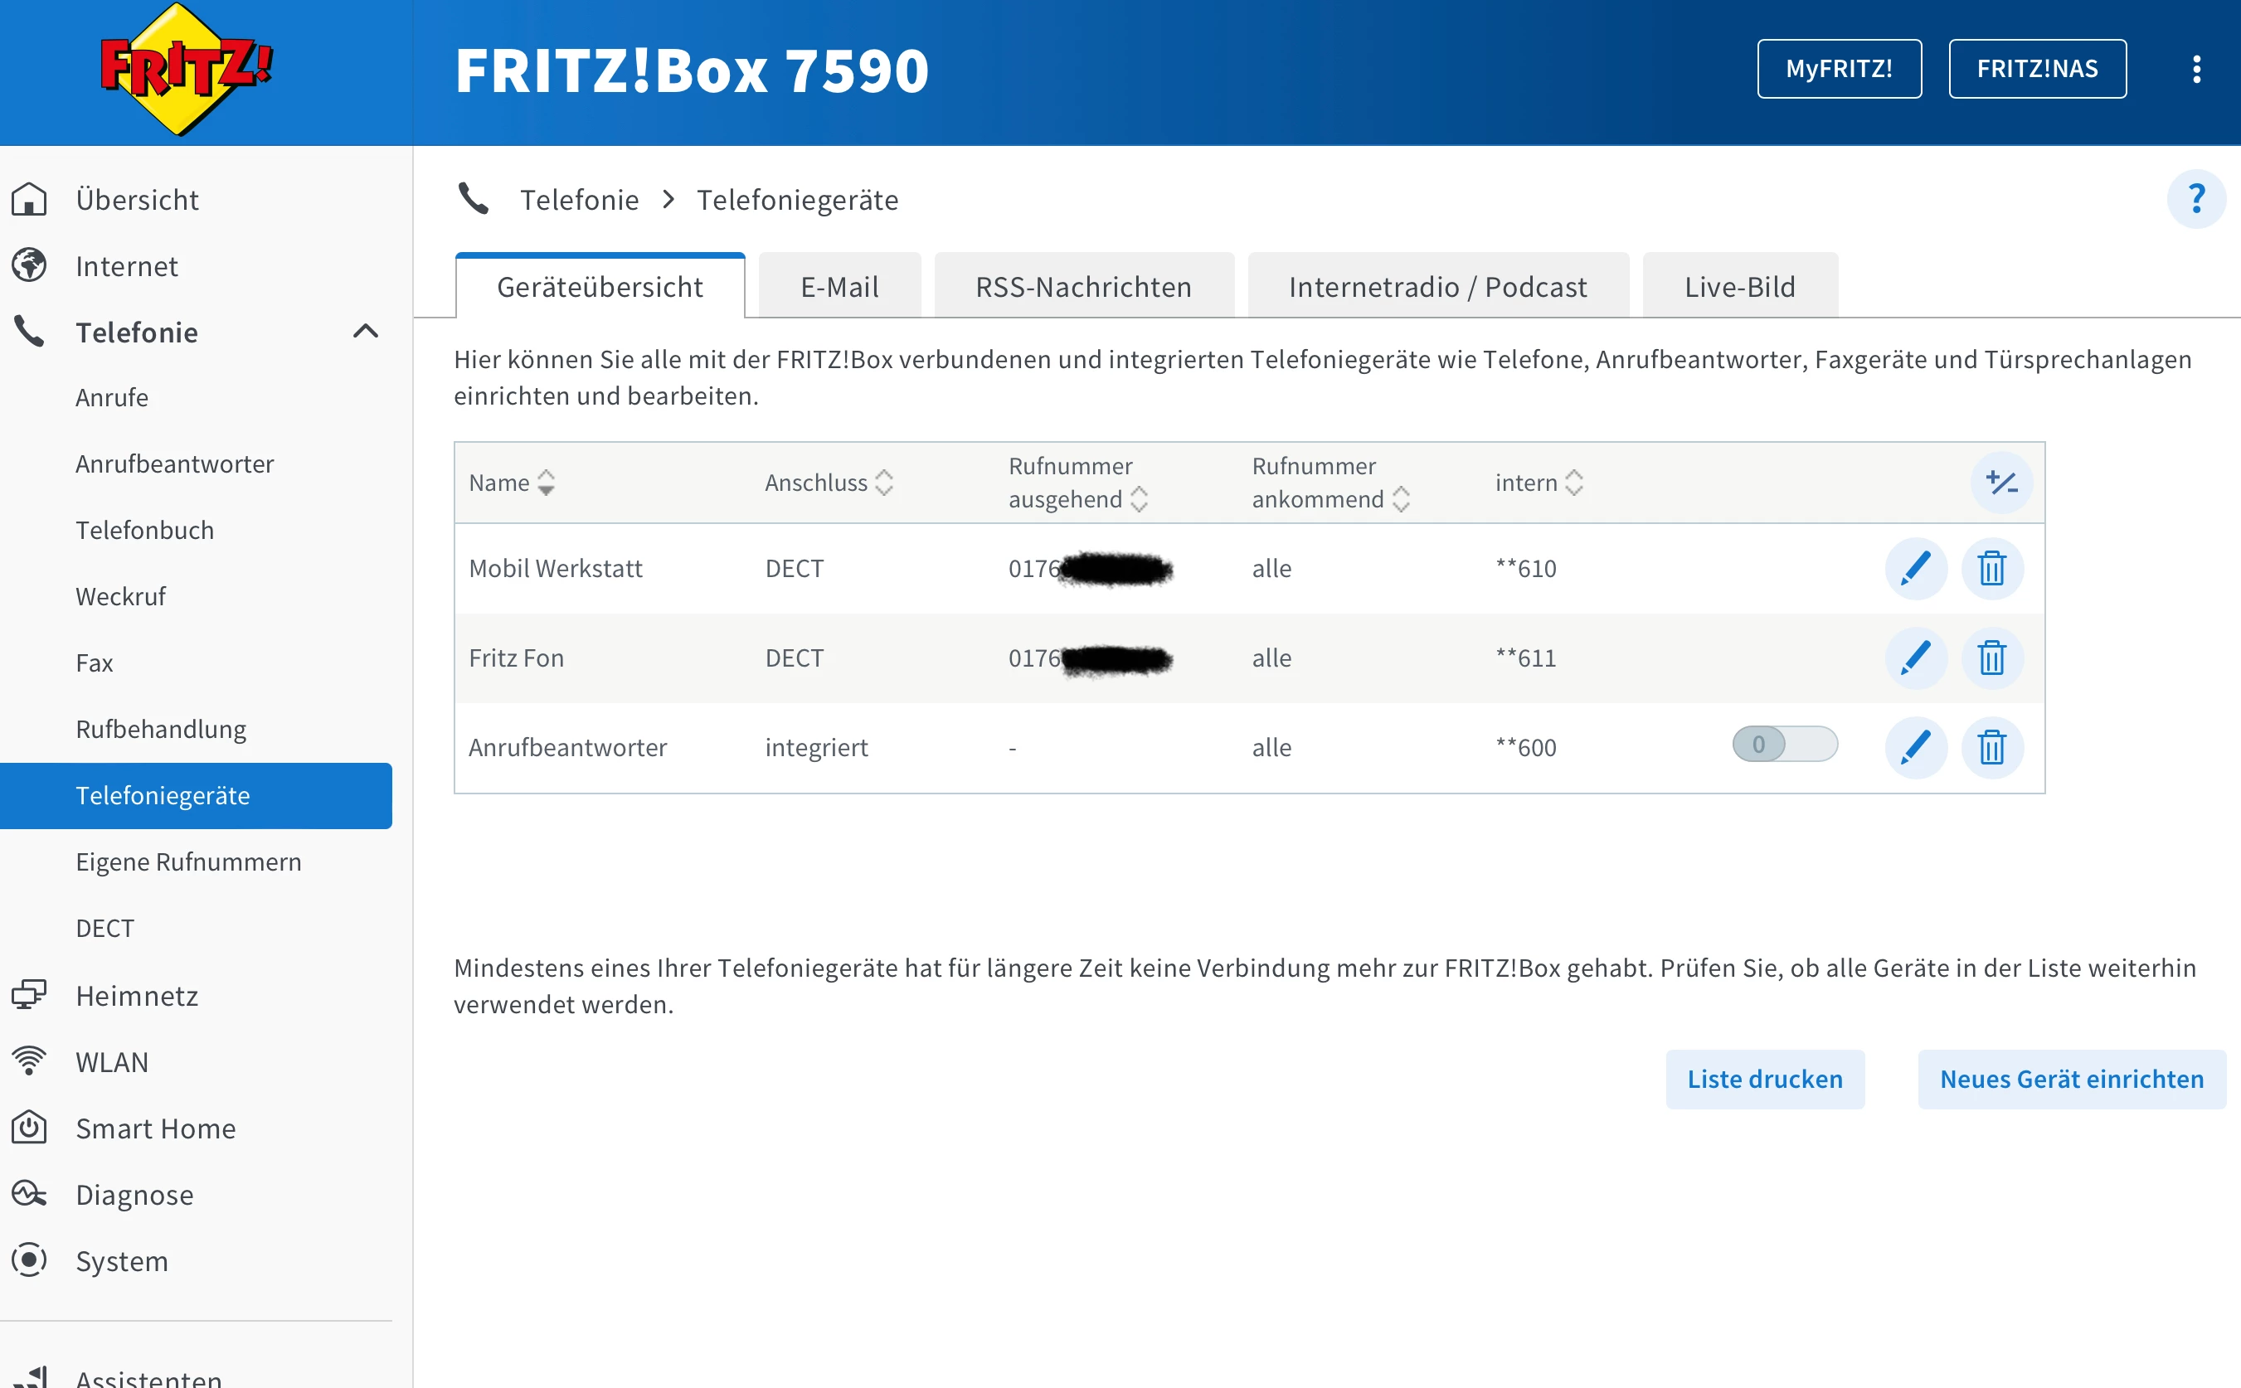Click Telefonie in the breadcrumb
The height and width of the screenshot is (1388, 2241).
[x=579, y=200]
